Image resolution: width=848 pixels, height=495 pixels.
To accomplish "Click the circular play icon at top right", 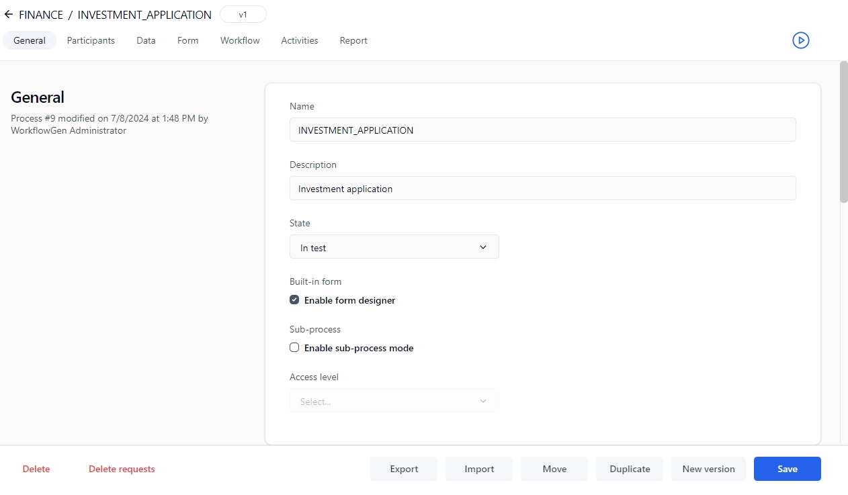I will (800, 40).
